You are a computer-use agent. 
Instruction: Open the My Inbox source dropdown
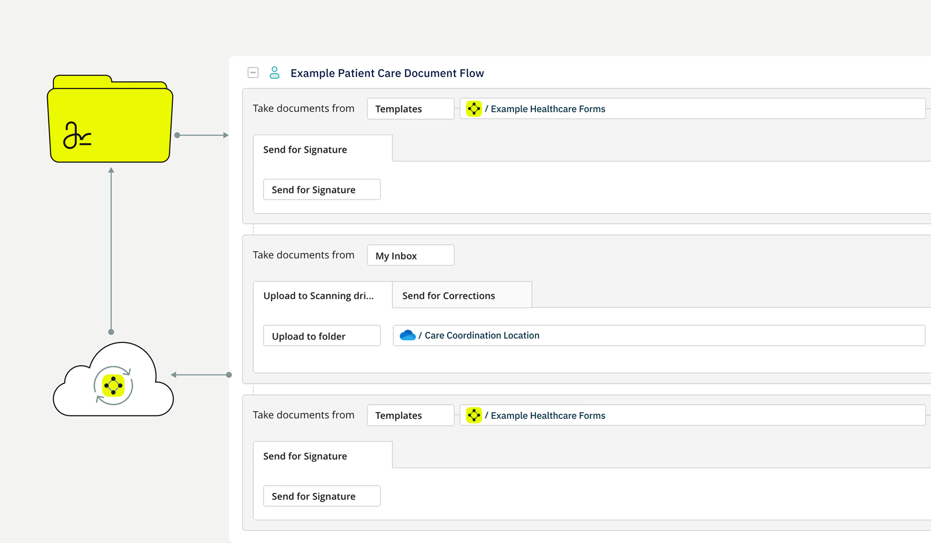pos(410,256)
